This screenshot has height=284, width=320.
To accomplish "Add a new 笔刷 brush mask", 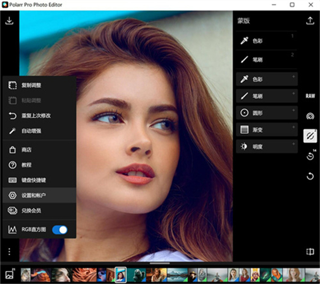I will 267,96.
